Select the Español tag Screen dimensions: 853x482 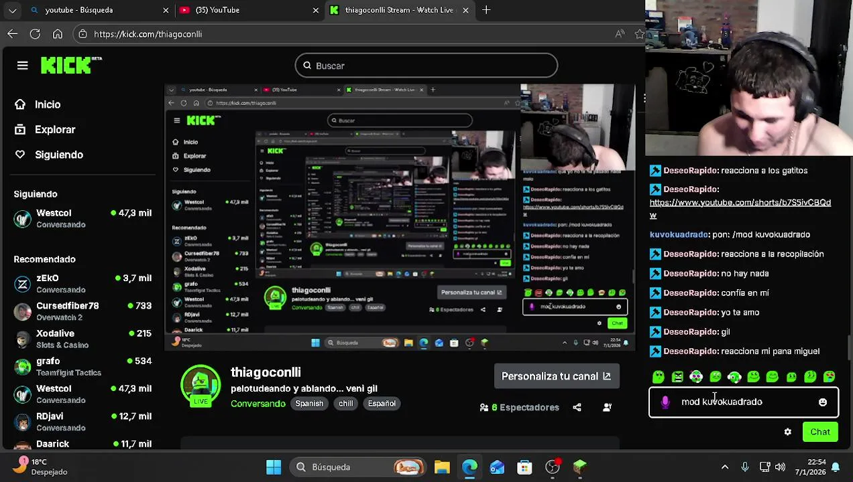pos(382,404)
